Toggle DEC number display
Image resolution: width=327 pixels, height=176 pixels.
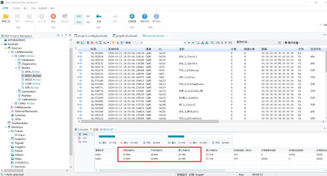(x=88, y=16)
